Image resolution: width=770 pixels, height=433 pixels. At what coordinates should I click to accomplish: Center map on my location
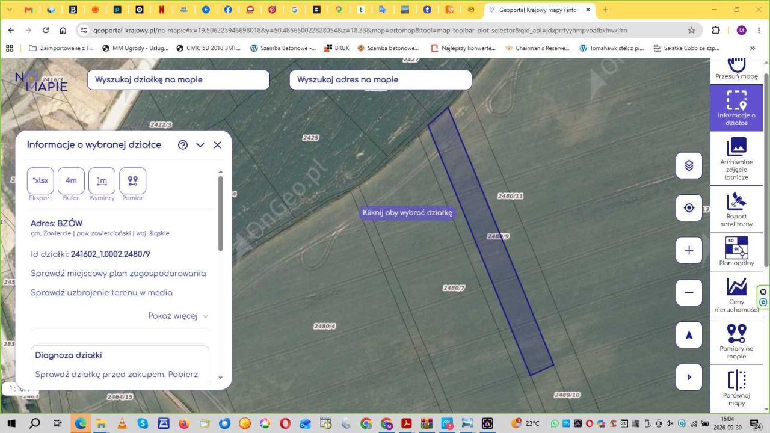[x=689, y=208]
